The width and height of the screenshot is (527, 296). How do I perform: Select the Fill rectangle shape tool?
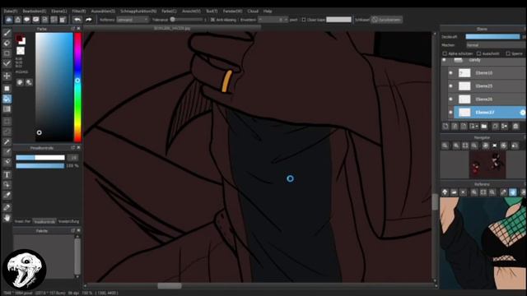coord(7,89)
